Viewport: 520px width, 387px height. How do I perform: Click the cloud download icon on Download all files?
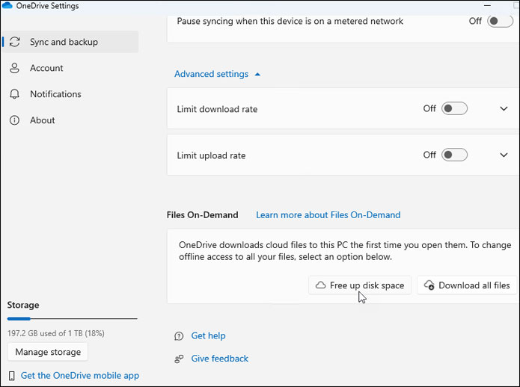click(x=429, y=285)
